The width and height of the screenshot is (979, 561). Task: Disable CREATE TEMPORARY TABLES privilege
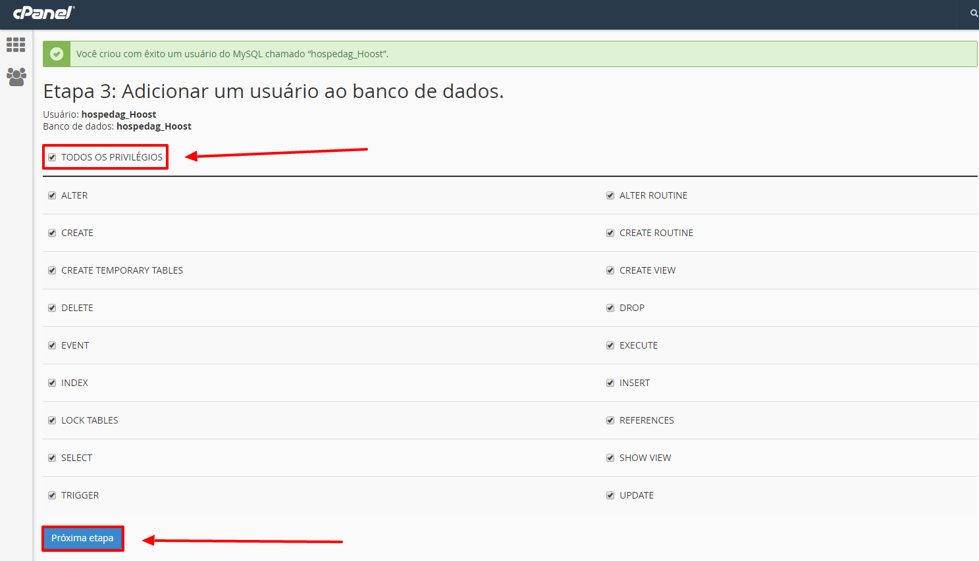pyautogui.click(x=52, y=270)
